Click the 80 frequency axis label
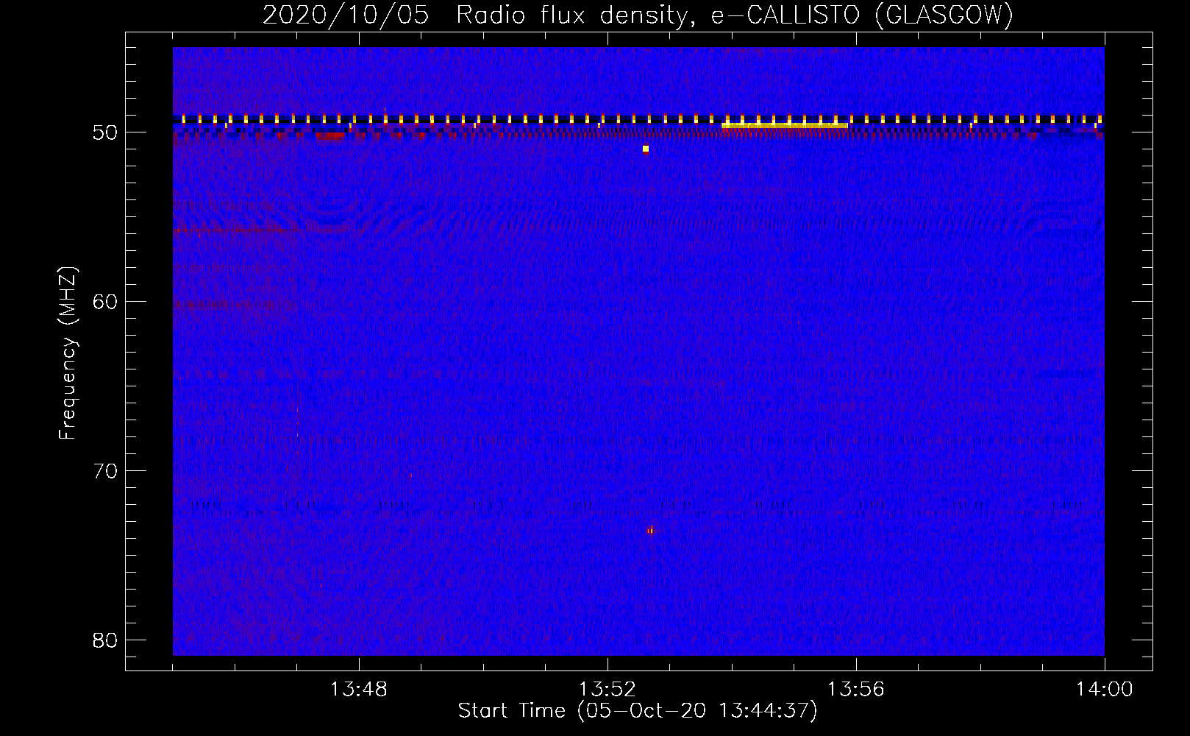 (x=105, y=640)
